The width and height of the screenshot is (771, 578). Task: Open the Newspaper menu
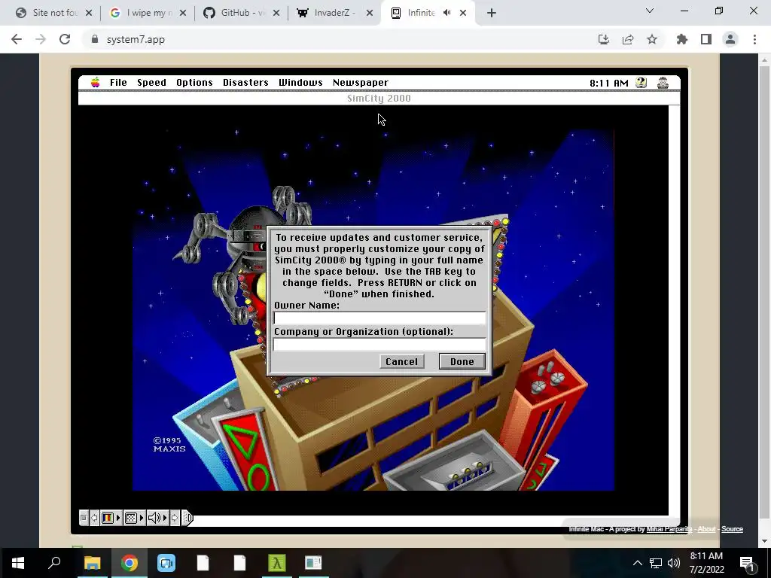coord(361,83)
